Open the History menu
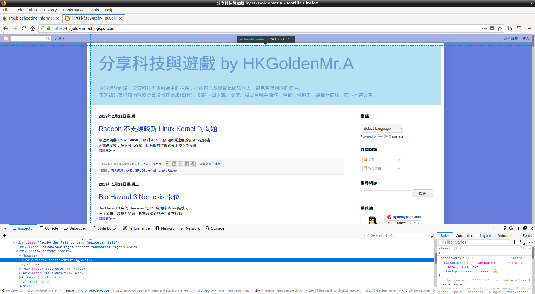535x294 pixels. [50, 10]
